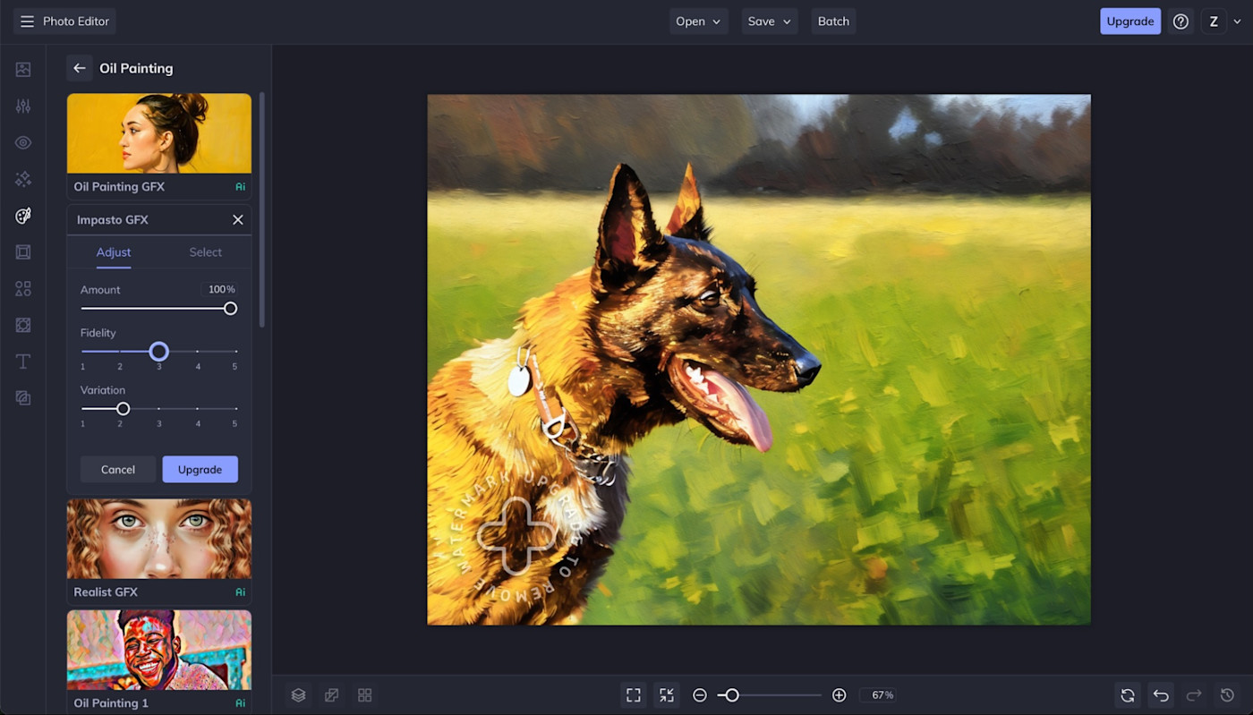Click the dog painting on canvas

(759, 360)
